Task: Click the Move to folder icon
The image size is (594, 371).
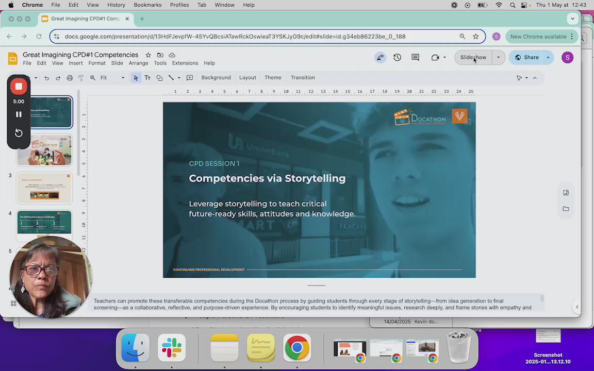Action: (160, 55)
